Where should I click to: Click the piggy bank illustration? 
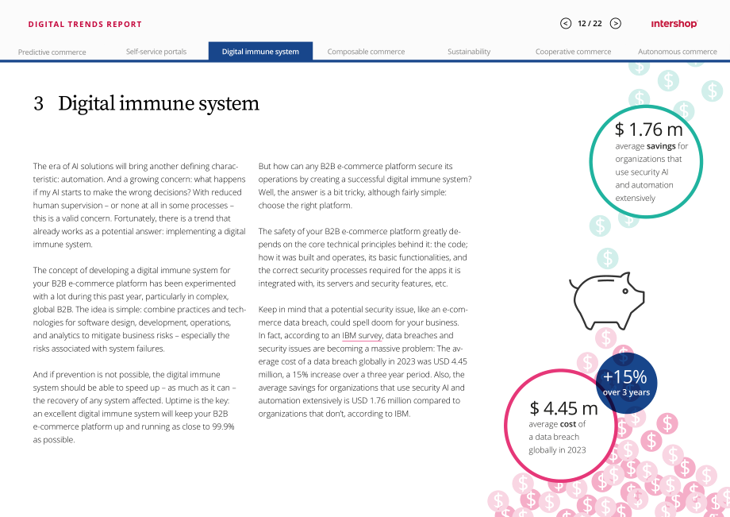607,300
